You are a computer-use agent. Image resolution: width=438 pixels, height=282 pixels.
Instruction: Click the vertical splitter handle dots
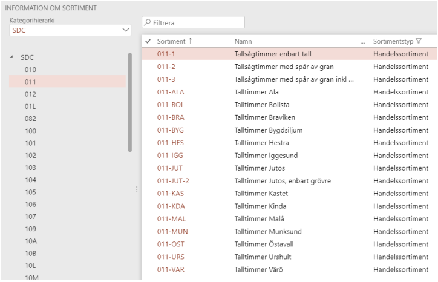pos(137,189)
